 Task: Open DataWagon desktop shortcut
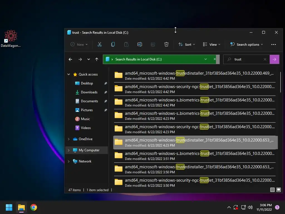[11, 38]
